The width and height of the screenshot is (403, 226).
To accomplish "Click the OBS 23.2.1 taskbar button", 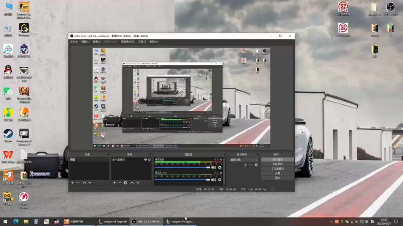I will pyautogui.click(x=147, y=221).
